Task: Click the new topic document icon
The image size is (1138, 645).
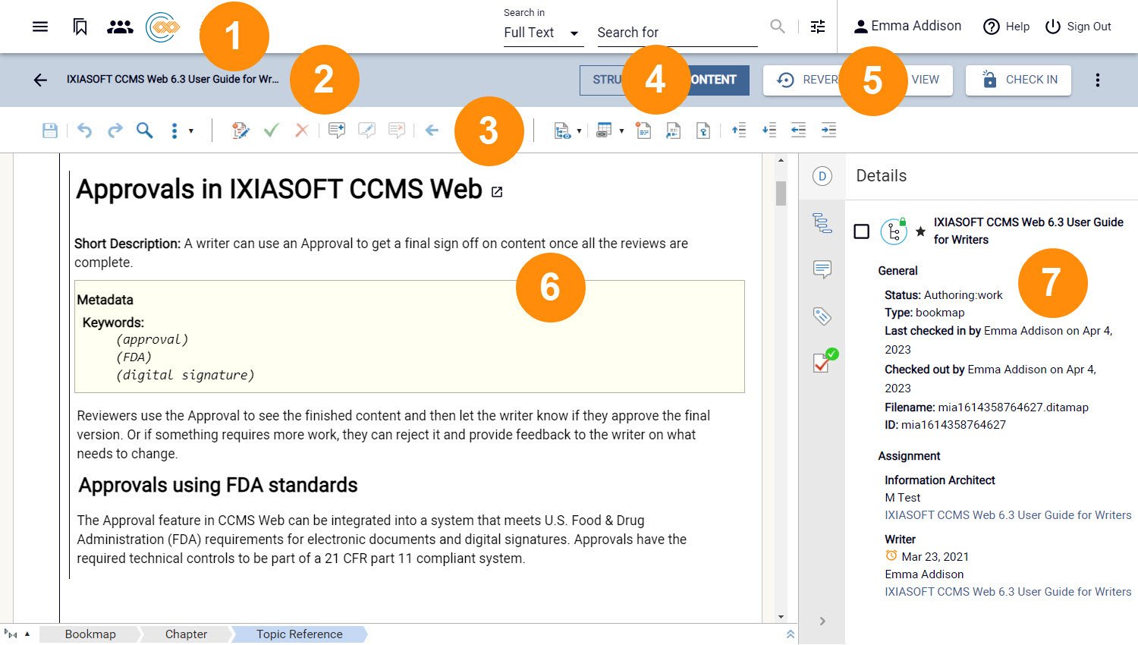Action: coord(643,131)
